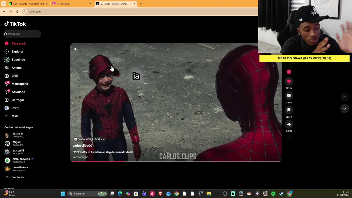Screen dimensions: 352x198
Task: Expand the Mais menu
Action: coord(12,116)
